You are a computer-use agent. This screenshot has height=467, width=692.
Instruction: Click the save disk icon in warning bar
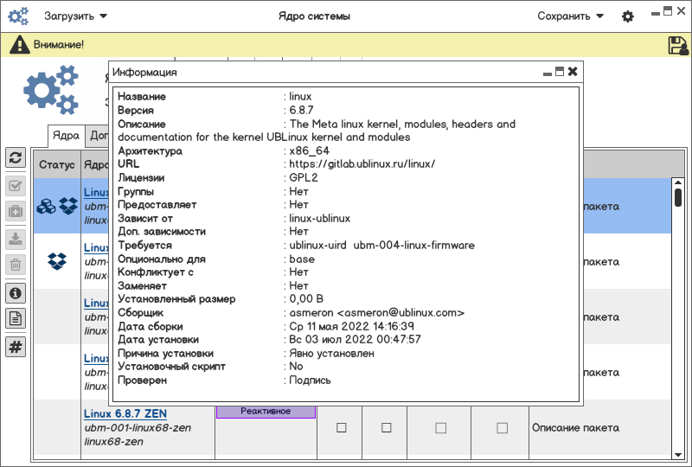677,45
